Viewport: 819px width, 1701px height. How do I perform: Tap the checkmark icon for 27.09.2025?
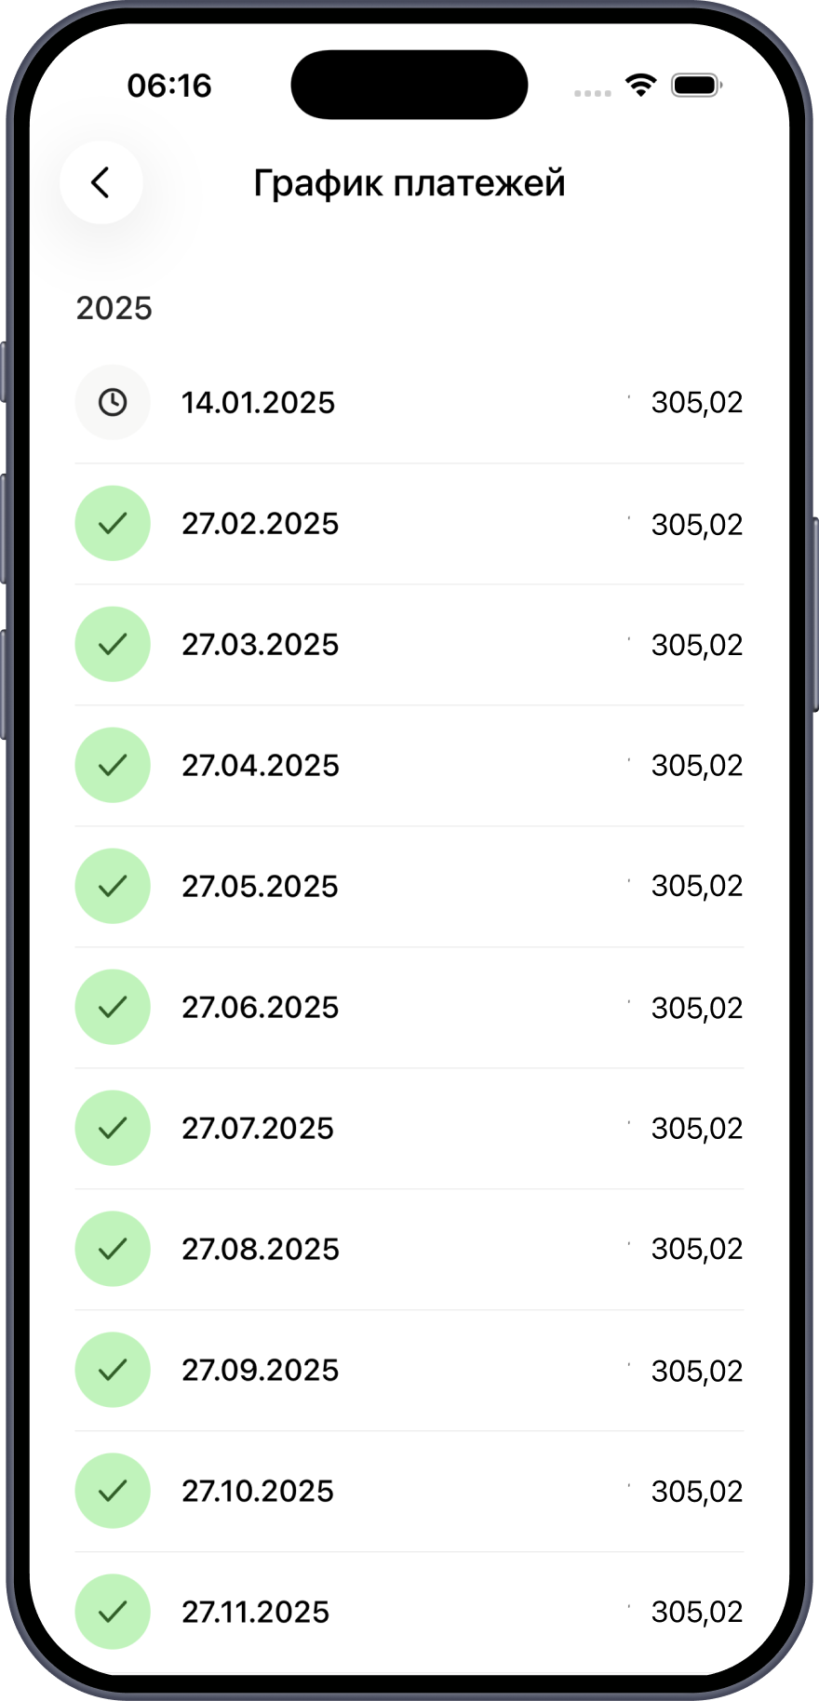[113, 1370]
